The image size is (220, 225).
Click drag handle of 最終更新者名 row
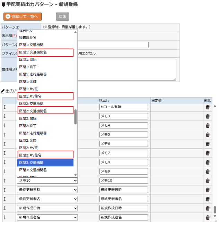(5, 199)
